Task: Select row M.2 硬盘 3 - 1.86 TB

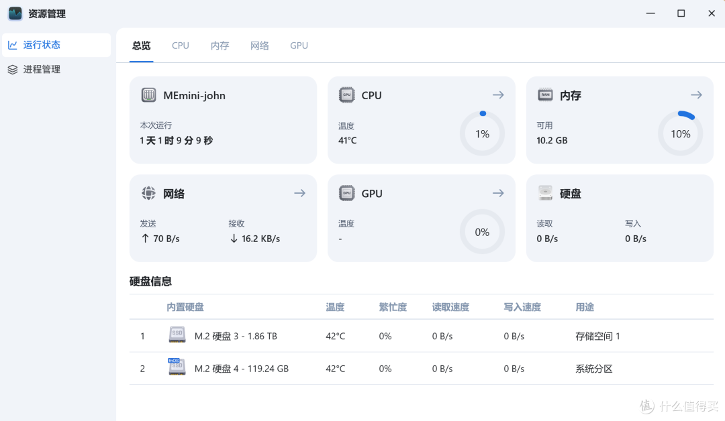Action: tap(421, 336)
